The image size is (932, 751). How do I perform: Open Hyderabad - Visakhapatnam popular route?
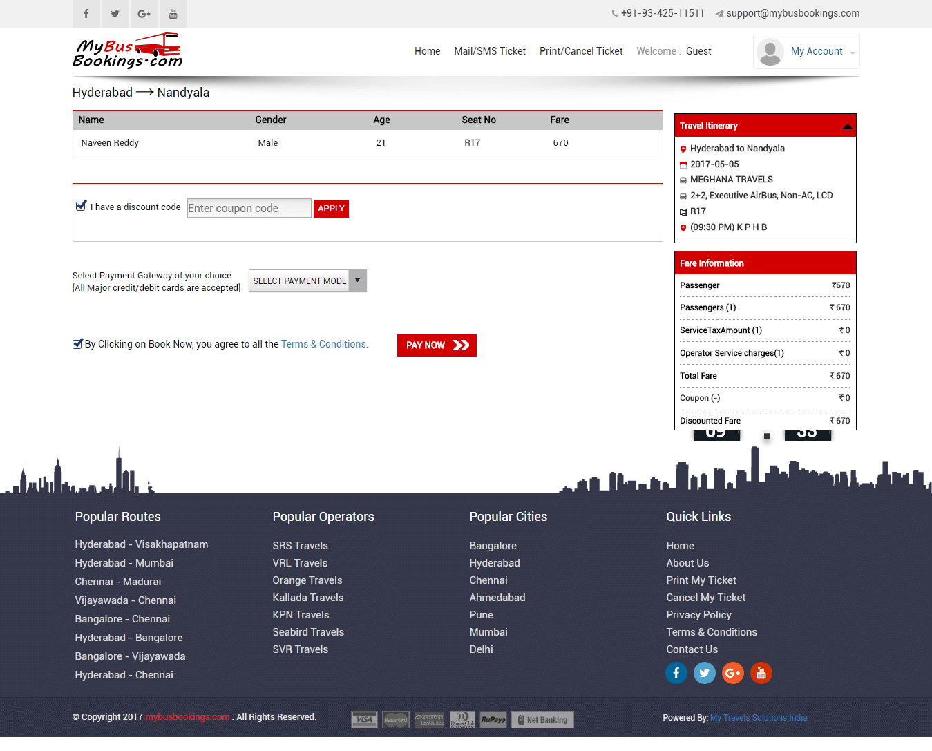click(x=142, y=544)
